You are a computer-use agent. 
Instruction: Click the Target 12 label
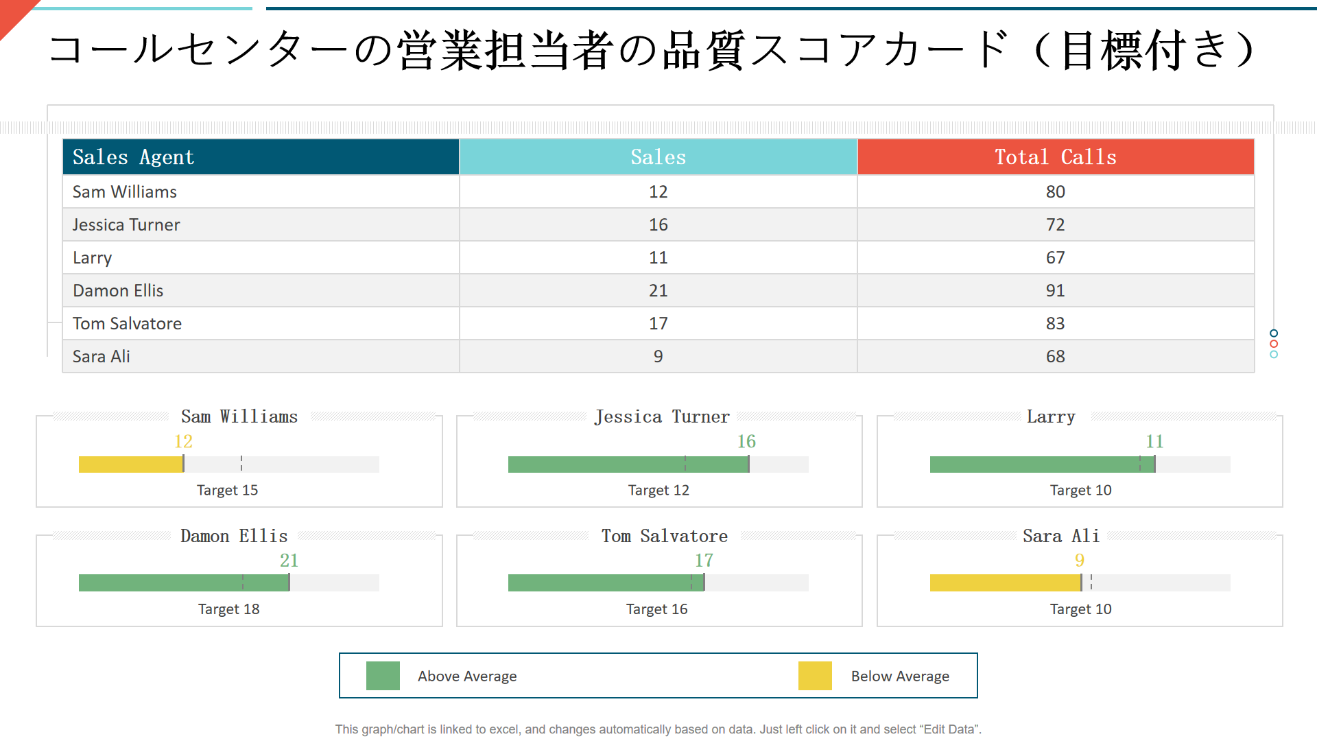[x=658, y=491]
